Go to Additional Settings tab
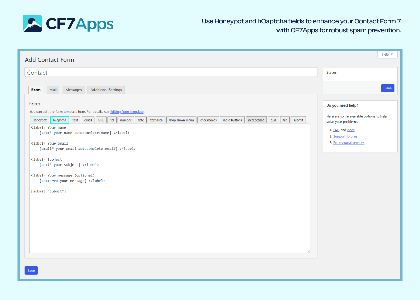Screen dimensions: 420x300 (x=106, y=90)
